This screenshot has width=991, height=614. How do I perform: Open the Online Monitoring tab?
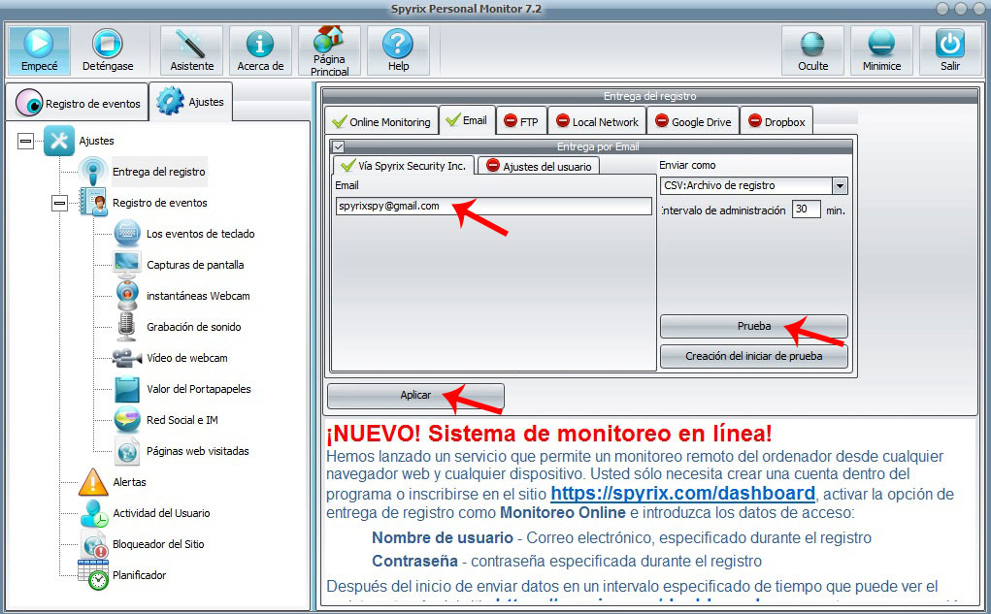381,121
